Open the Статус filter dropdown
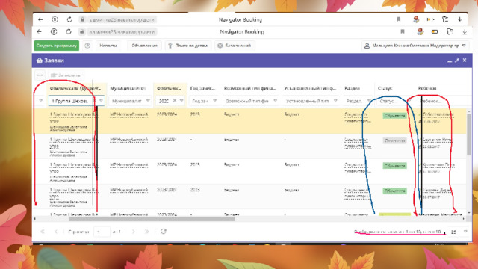 [x=409, y=100]
